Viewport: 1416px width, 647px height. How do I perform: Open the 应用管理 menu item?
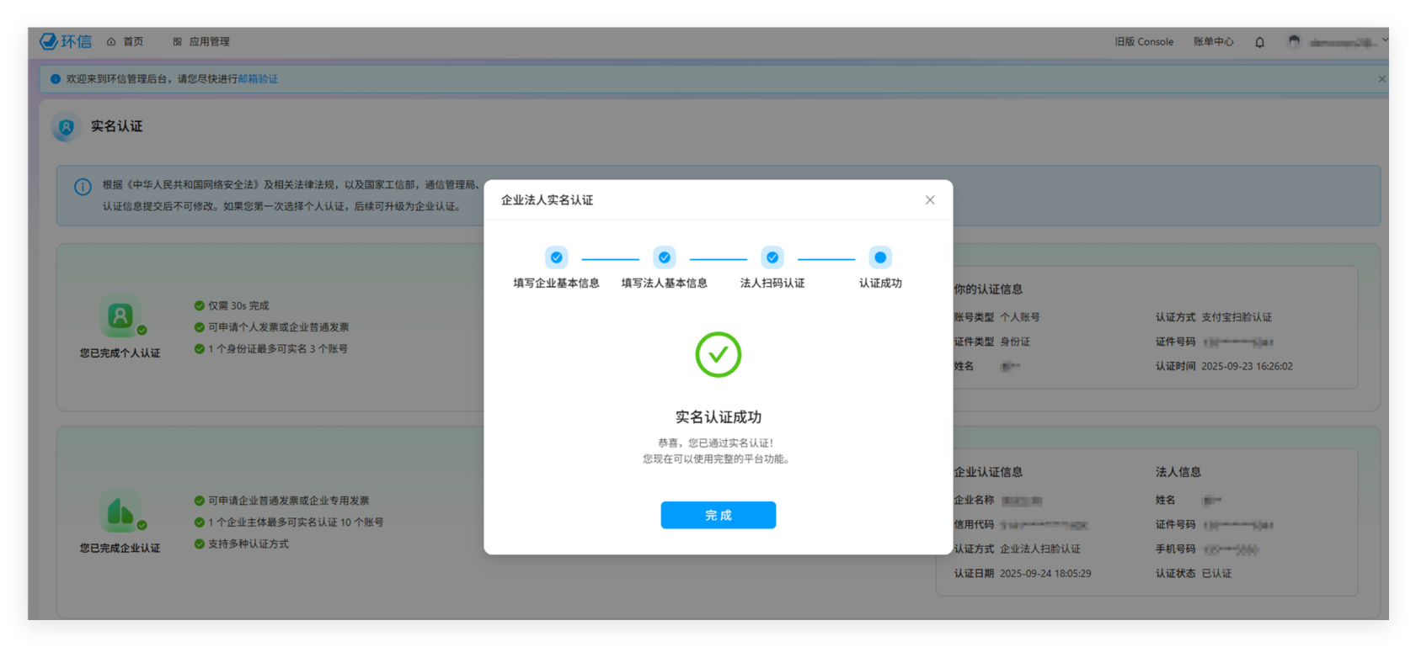click(x=201, y=41)
